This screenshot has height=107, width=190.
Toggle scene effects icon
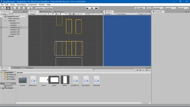pos(60,14)
